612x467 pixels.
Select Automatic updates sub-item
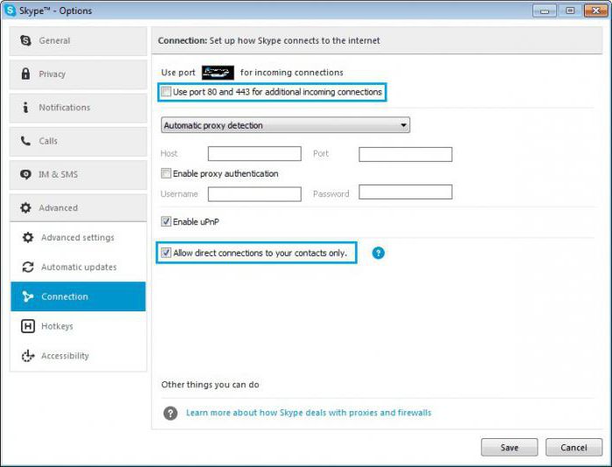[78, 267]
